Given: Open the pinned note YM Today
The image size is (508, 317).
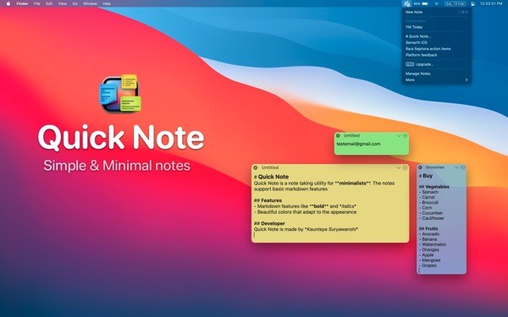Looking at the screenshot, I should [436, 27].
